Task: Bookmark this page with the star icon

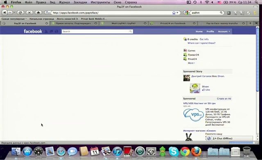Action: click(x=174, y=13)
